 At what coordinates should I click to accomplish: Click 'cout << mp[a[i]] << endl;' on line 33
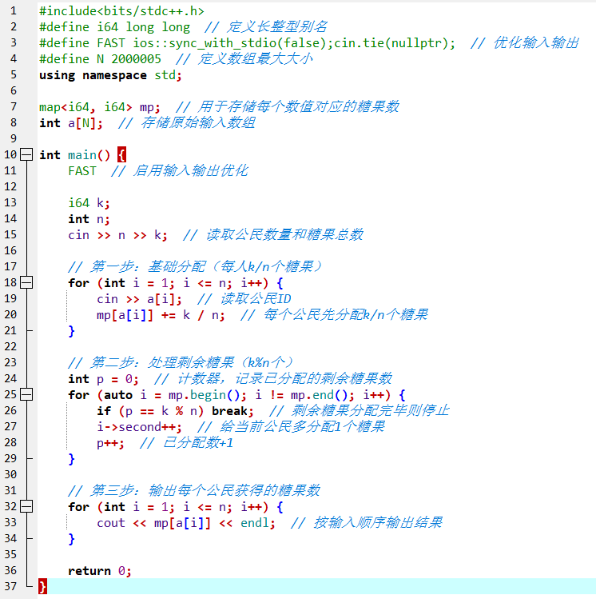(186, 523)
